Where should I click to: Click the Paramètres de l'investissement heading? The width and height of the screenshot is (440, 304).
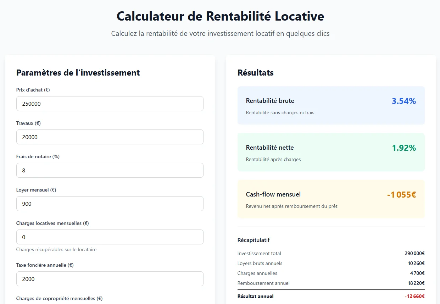tap(78, 73)
